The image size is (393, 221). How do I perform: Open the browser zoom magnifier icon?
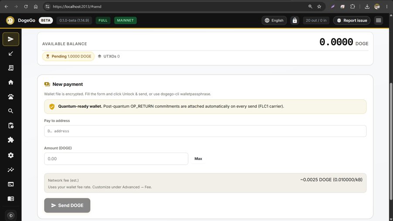pos(310,7)
